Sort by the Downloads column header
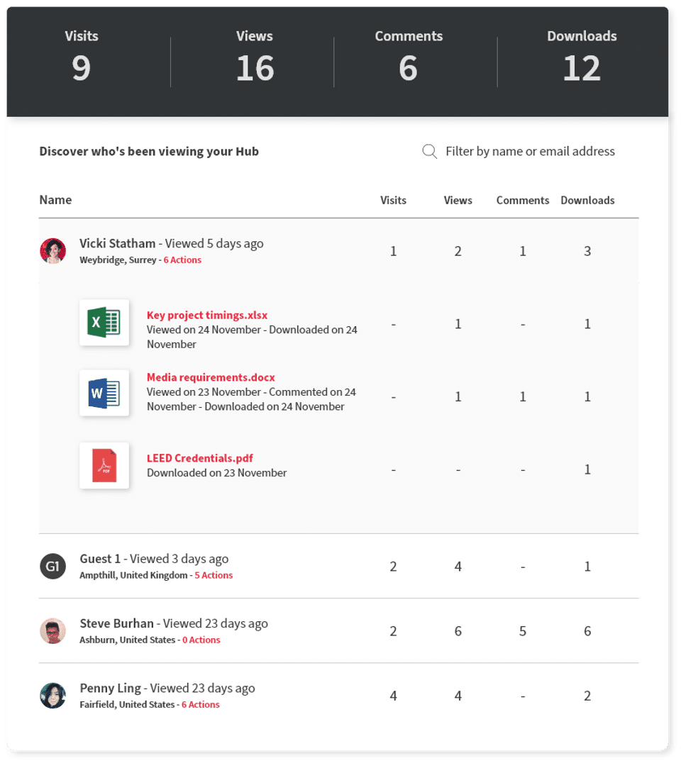681x763 pixels. coord(587,201)
